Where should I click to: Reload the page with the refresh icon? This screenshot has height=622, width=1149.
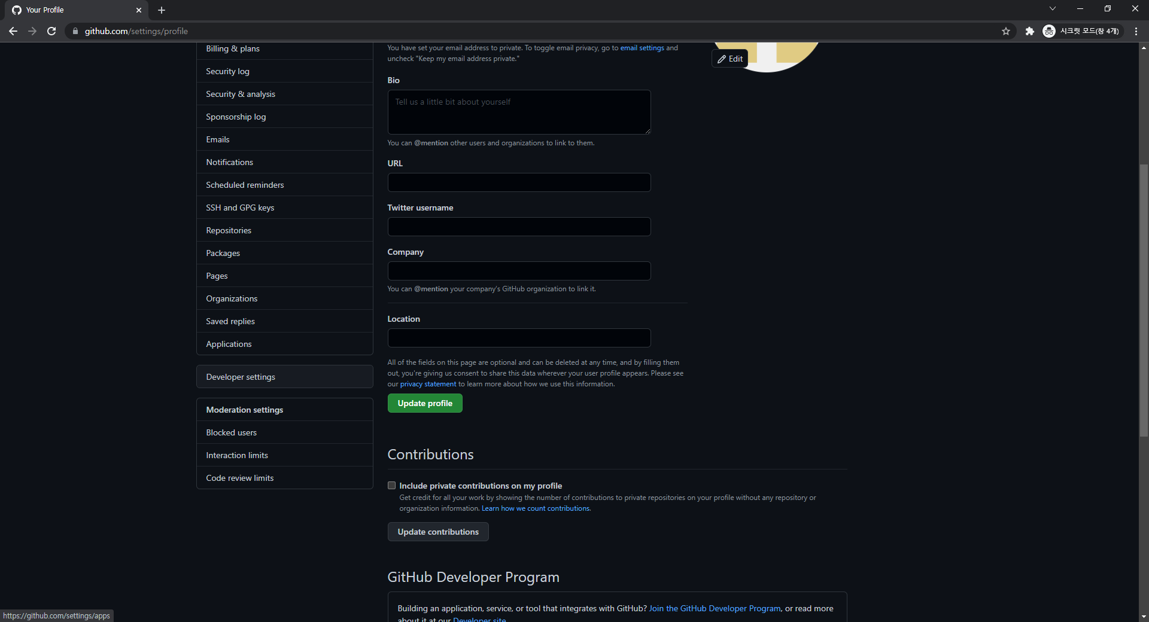(51, 31)
